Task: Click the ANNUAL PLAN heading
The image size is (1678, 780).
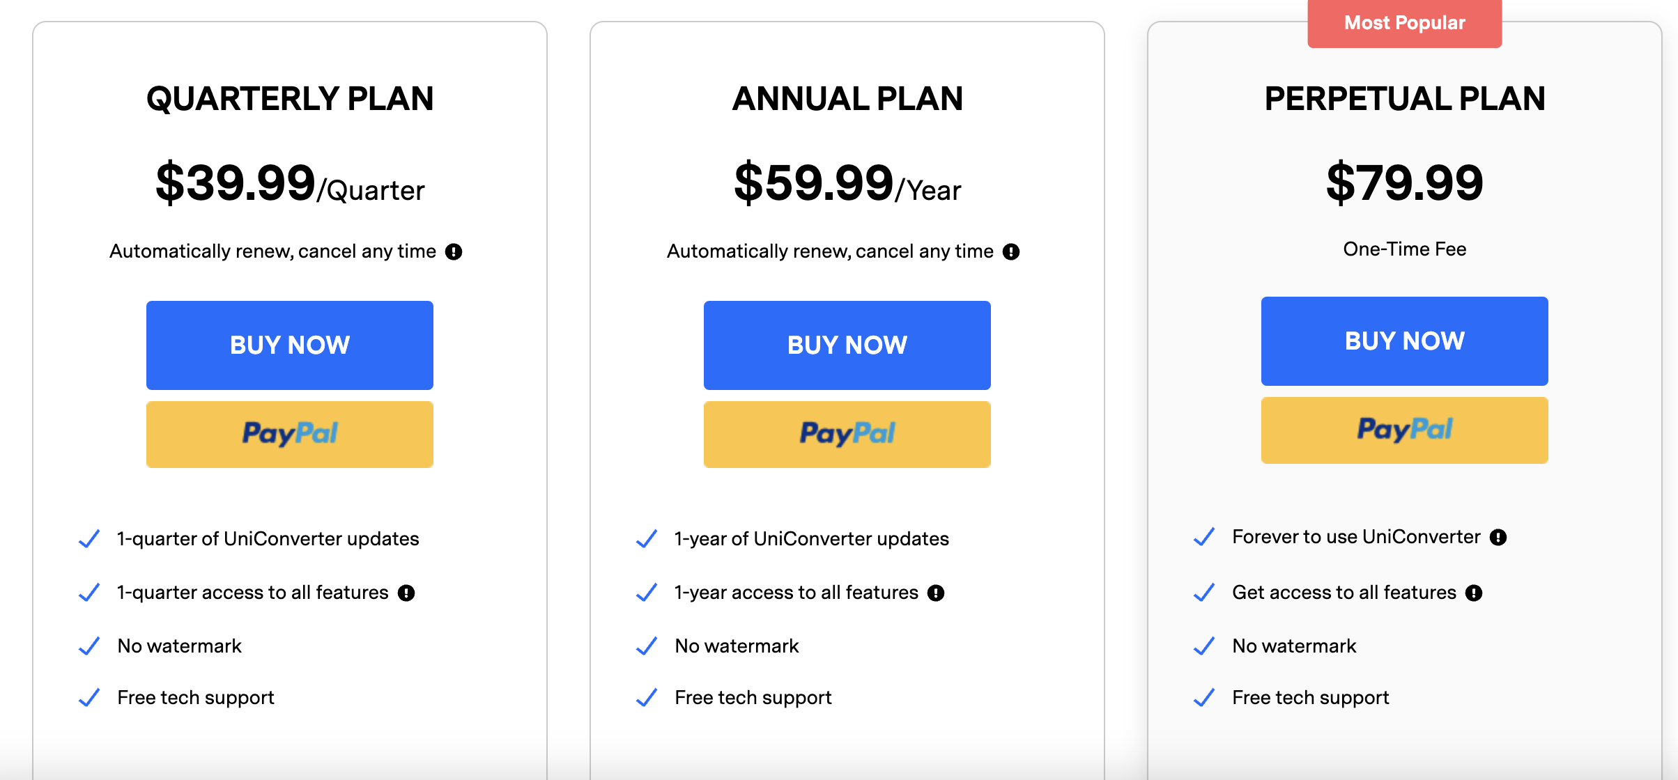Action: (x=847, y=98)
